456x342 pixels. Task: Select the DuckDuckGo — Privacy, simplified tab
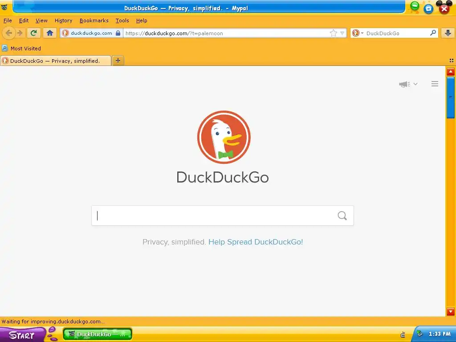pos(56,61)
